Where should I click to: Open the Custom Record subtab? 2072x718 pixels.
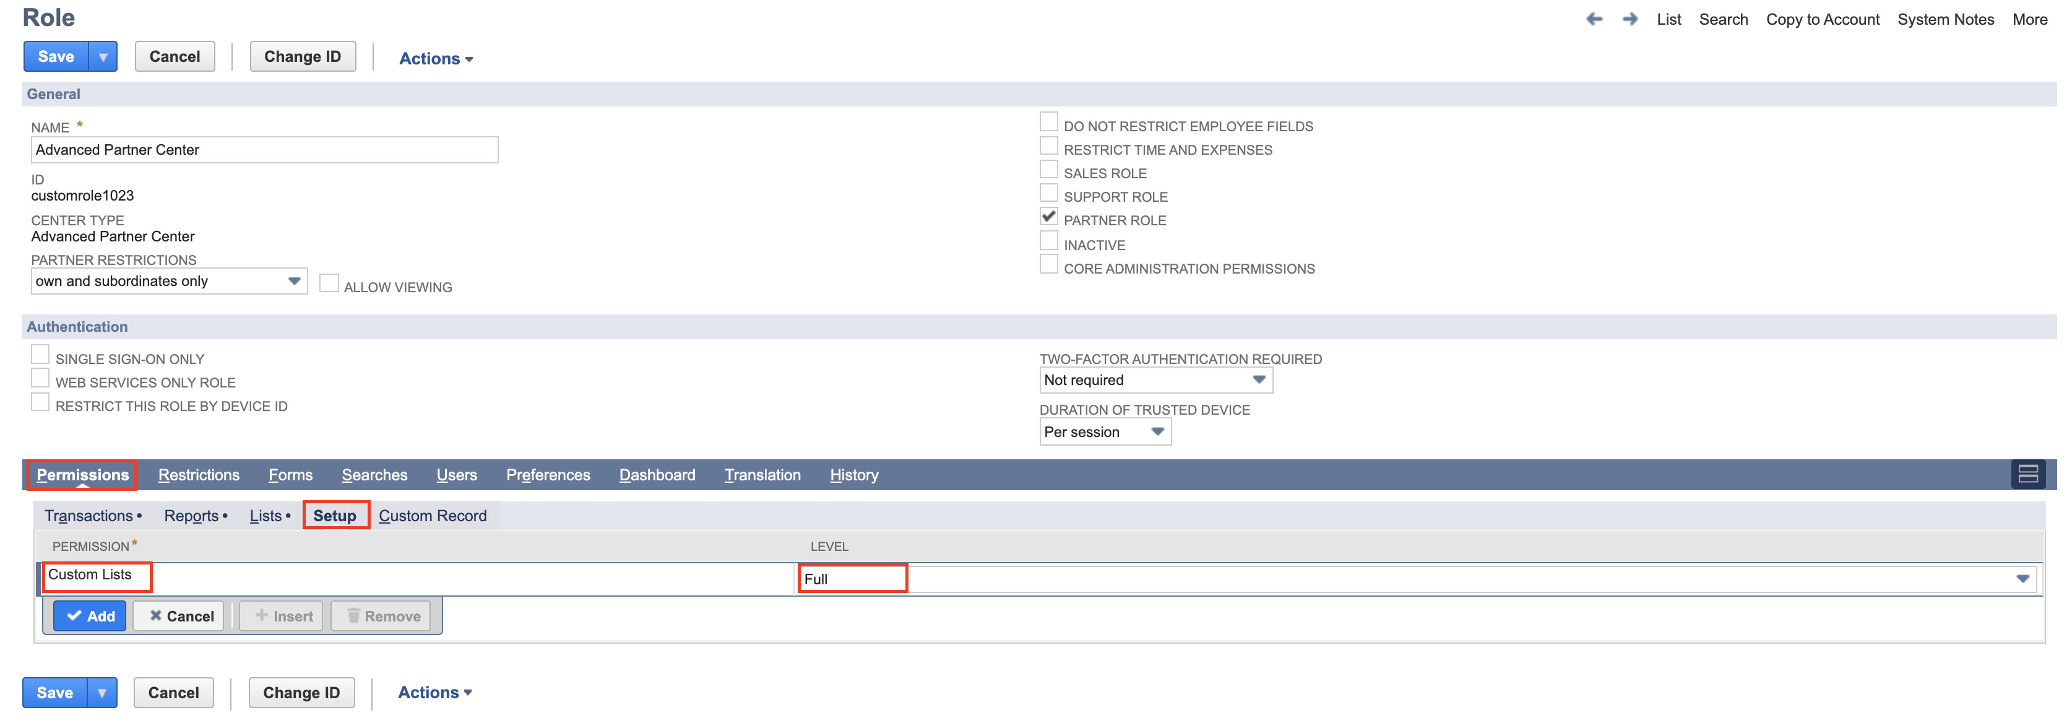(434, 516)
